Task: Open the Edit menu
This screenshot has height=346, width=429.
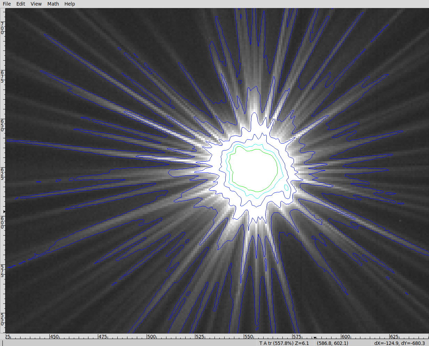Action: click(21, 4)
